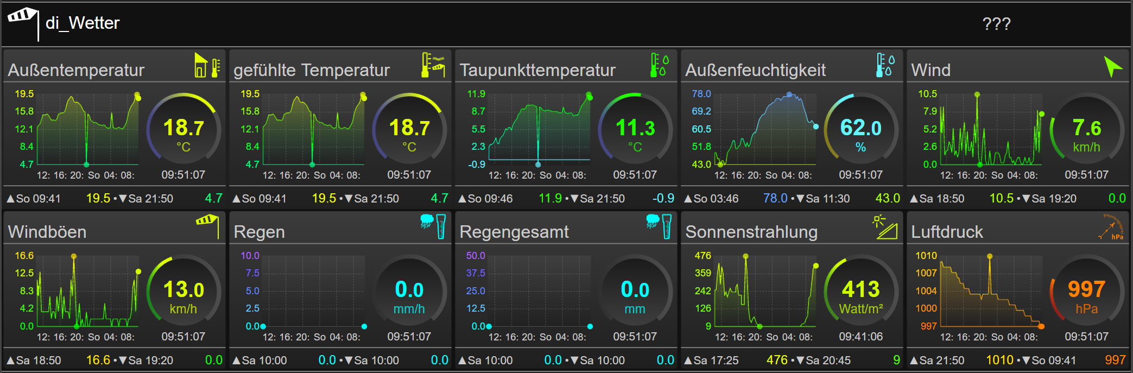Click the Luftdruck panel title
The image size is (1133, 373).
click(x=947, y=232)
